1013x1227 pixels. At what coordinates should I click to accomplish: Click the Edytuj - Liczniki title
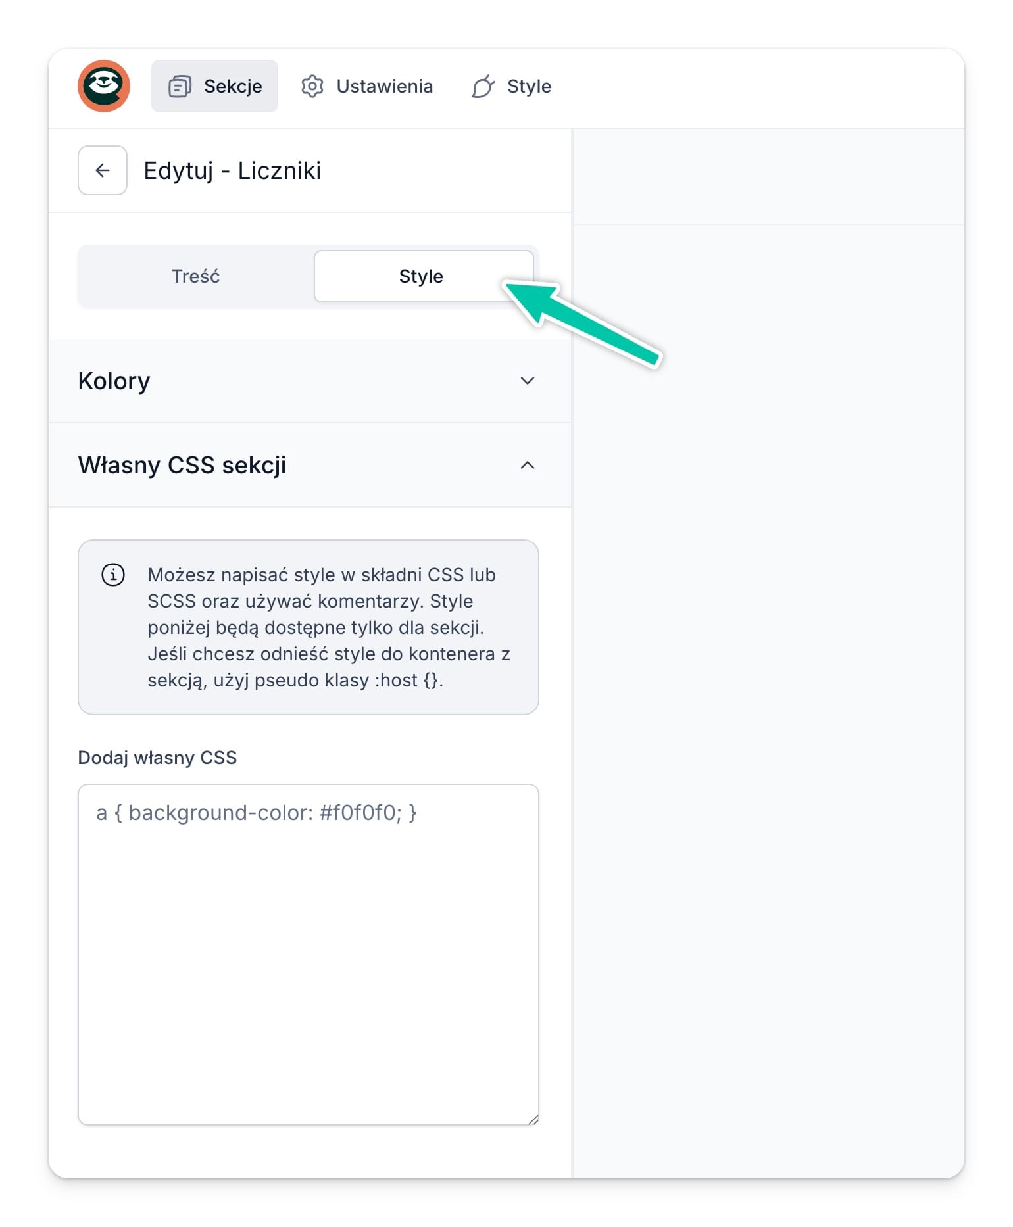[232, 170]
